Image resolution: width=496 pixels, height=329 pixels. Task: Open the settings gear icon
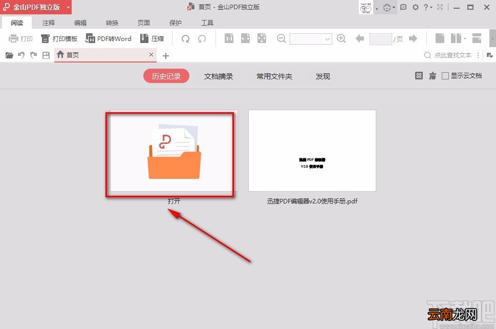tap(415, 7)
